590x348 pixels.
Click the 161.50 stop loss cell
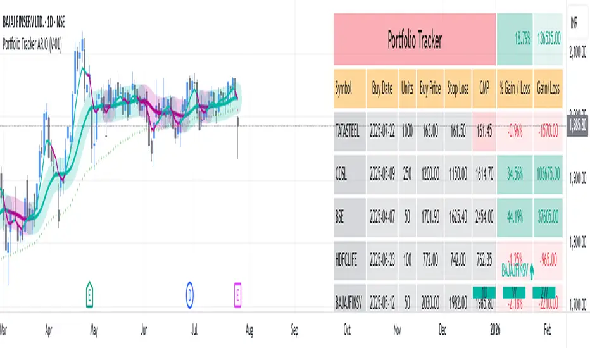[458, 132]
